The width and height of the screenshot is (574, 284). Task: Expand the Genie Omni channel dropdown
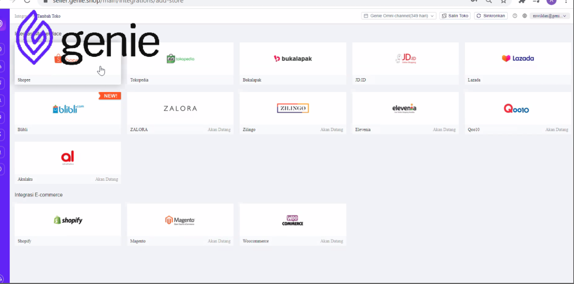[399, 16]
